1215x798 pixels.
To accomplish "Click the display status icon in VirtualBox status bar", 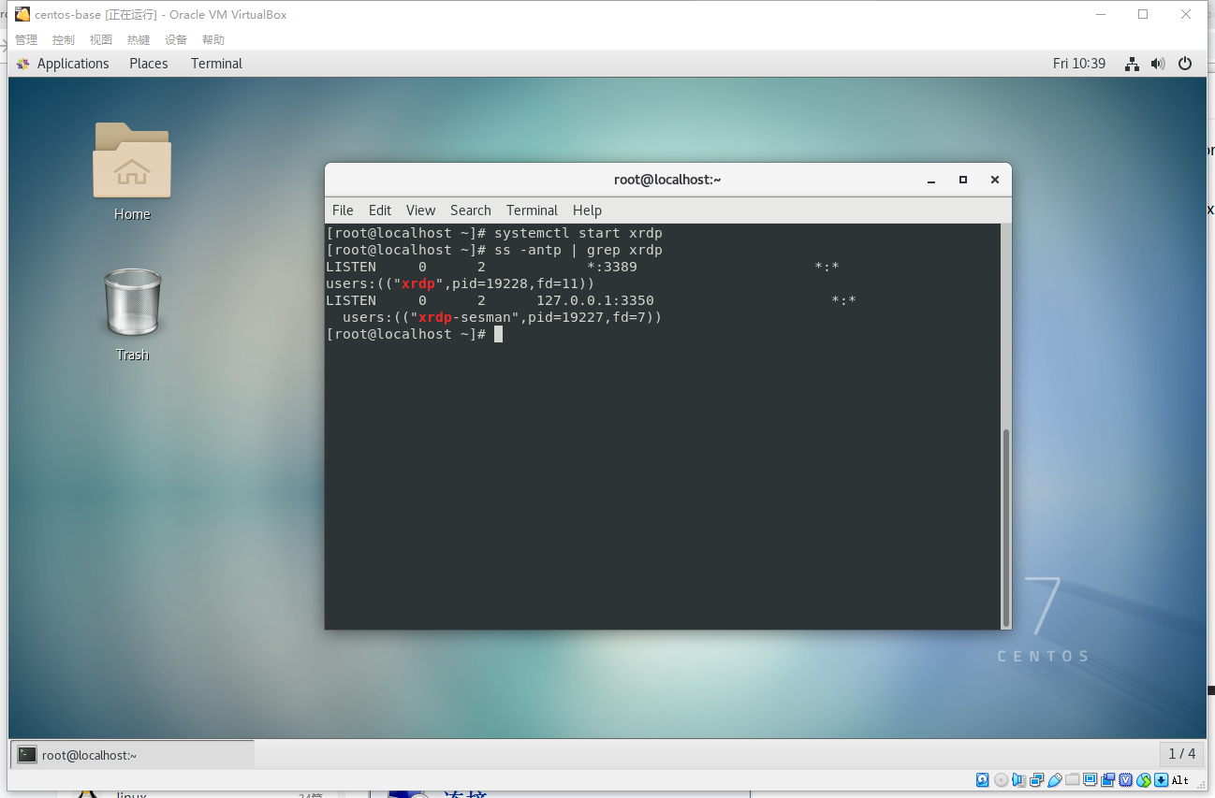I will [1091, 779].
